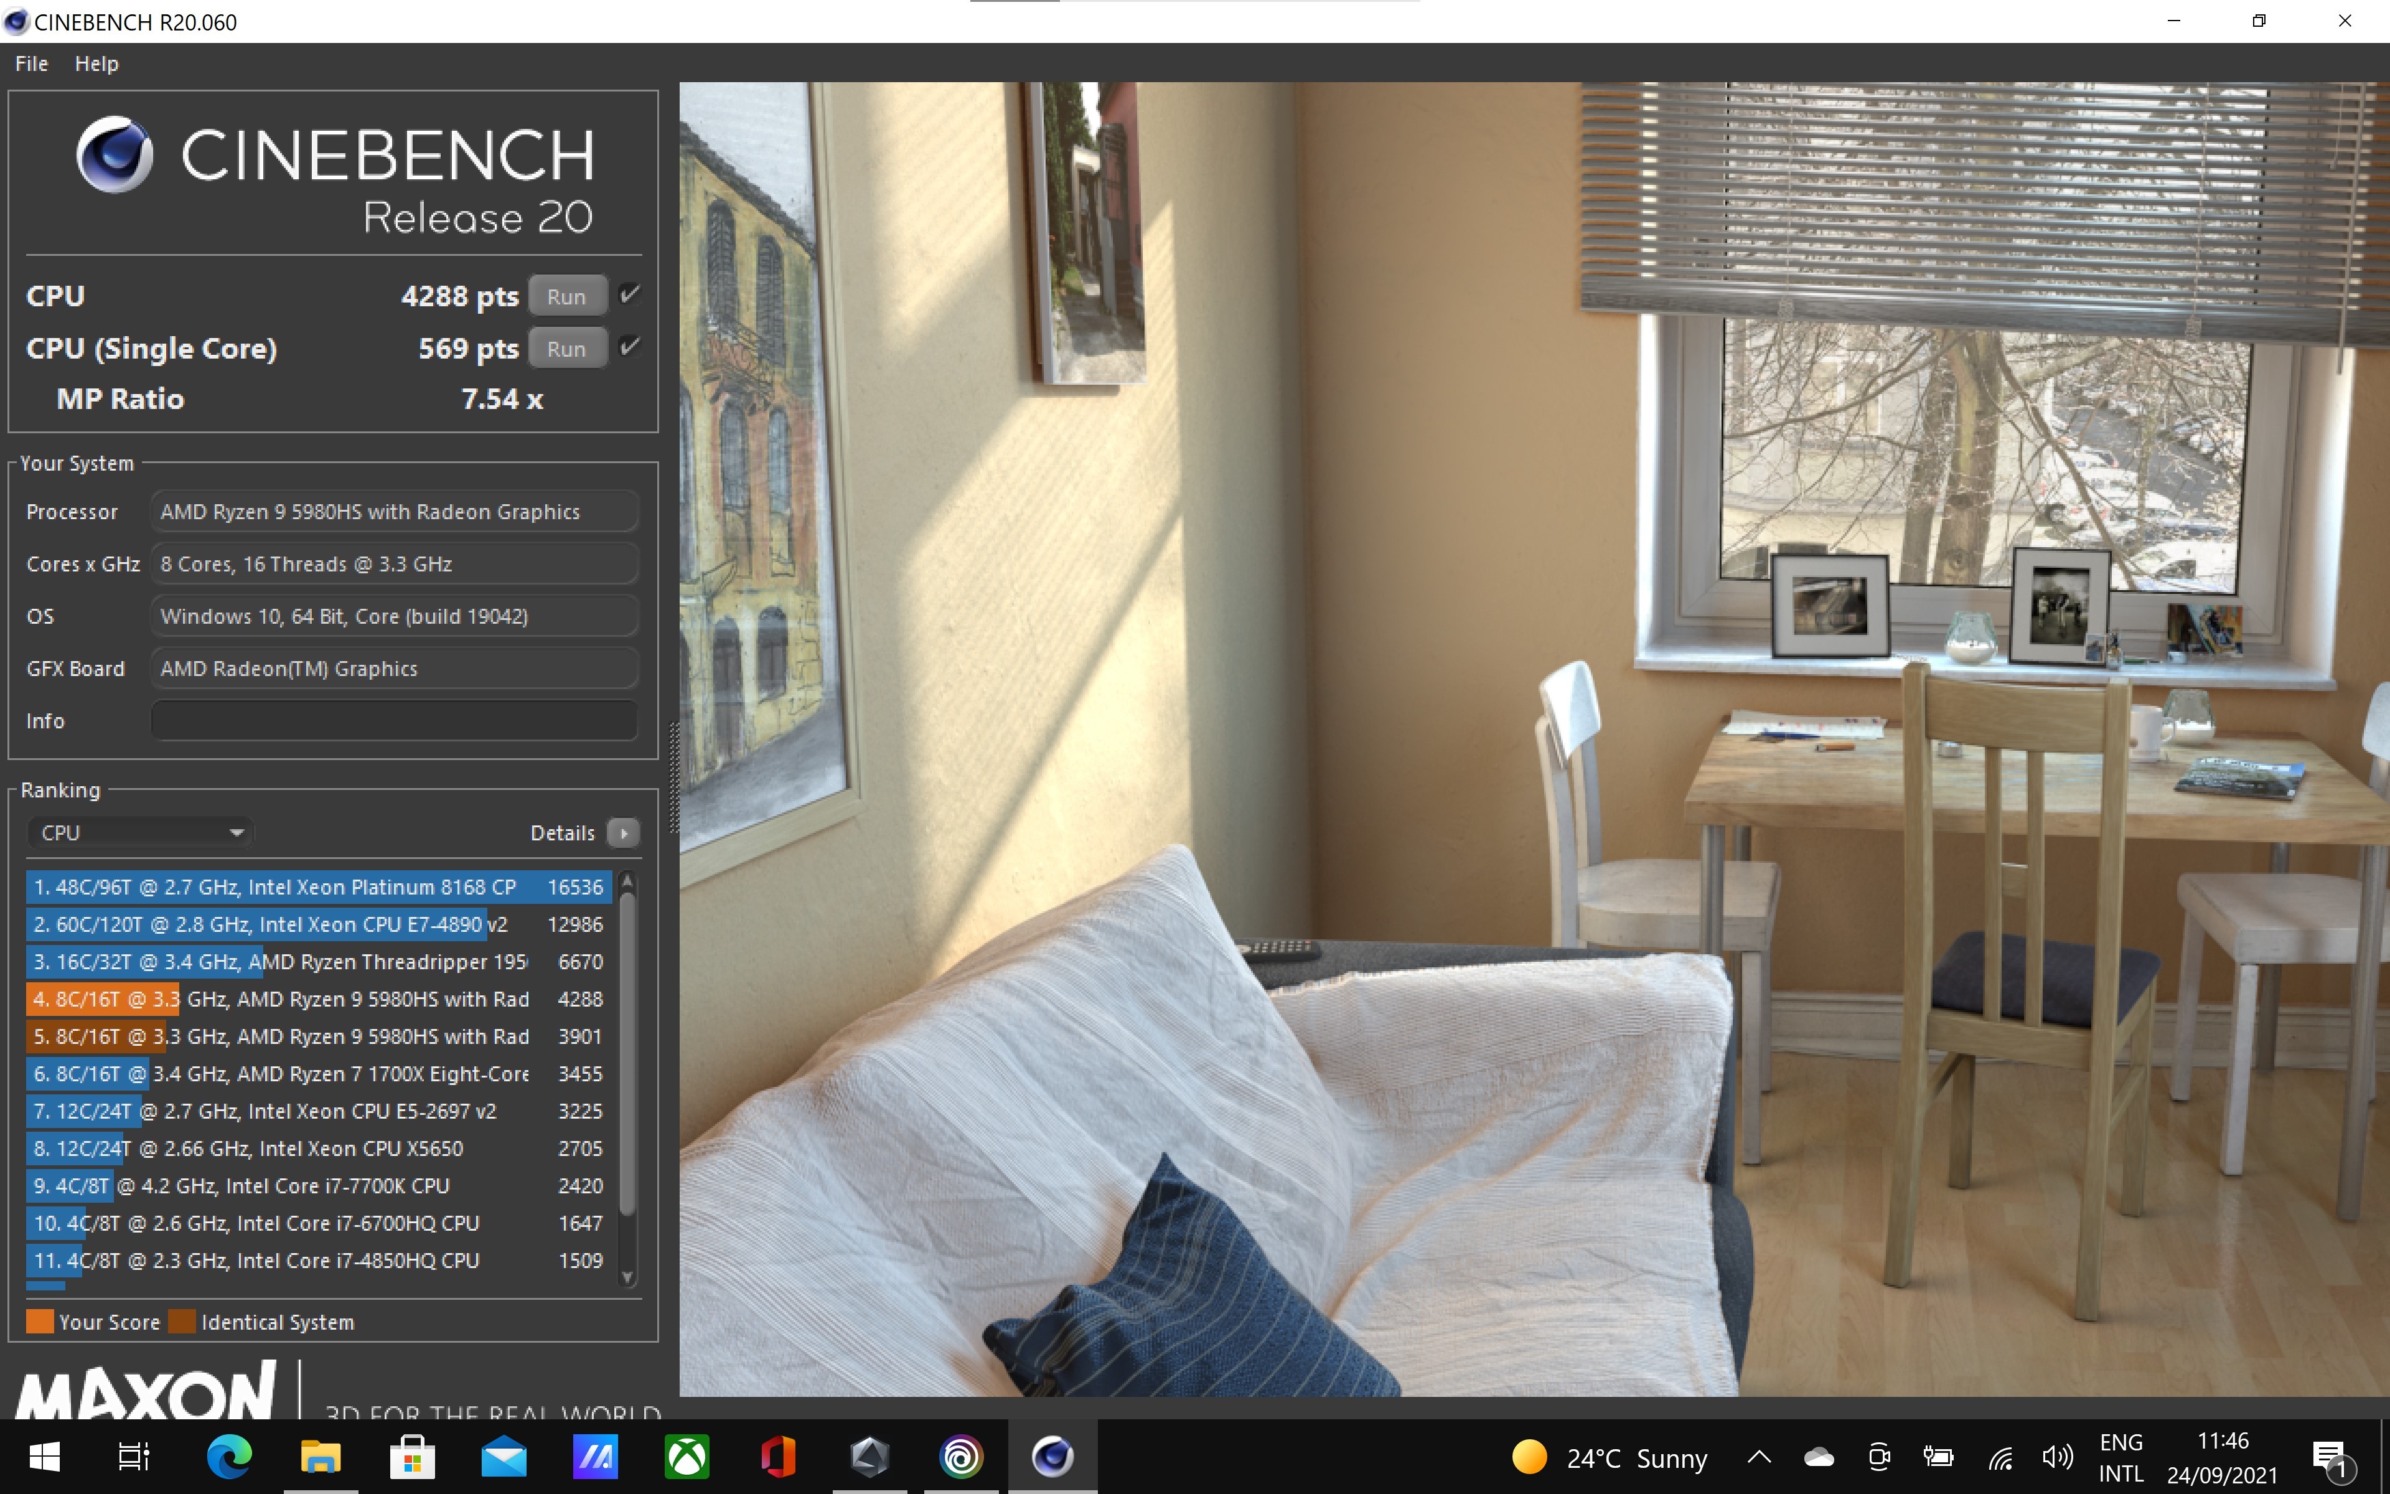Launch the Microsoft Store taskbar icon
The width and height of the screenshot is (2390, 1494).
[x=412, y=1457]
